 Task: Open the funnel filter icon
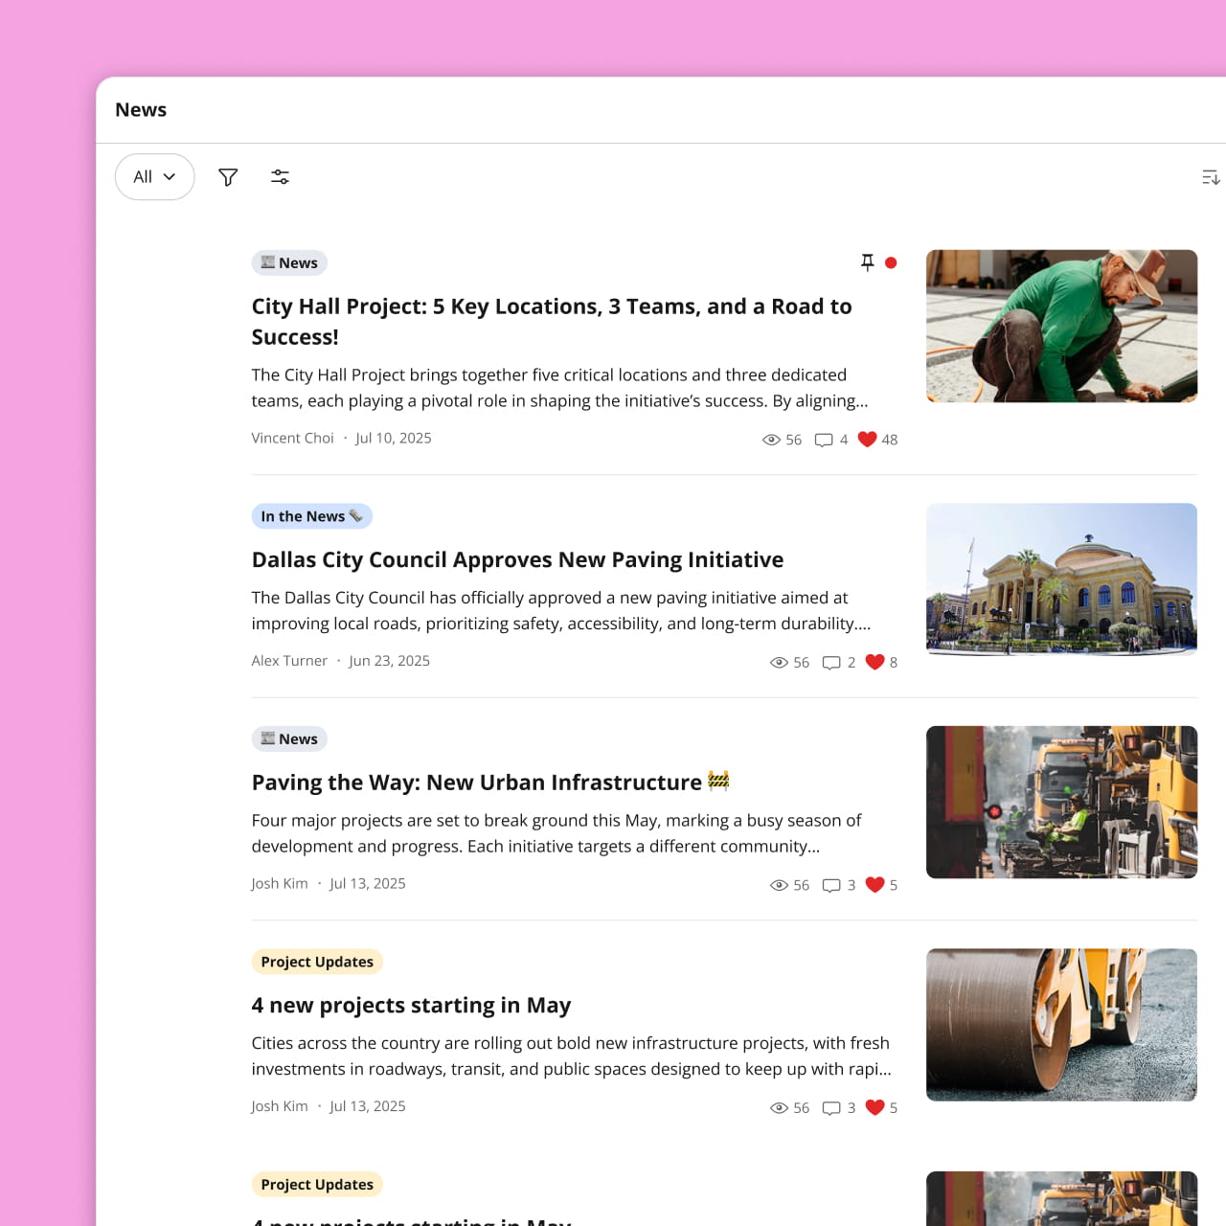pos(228,176)
